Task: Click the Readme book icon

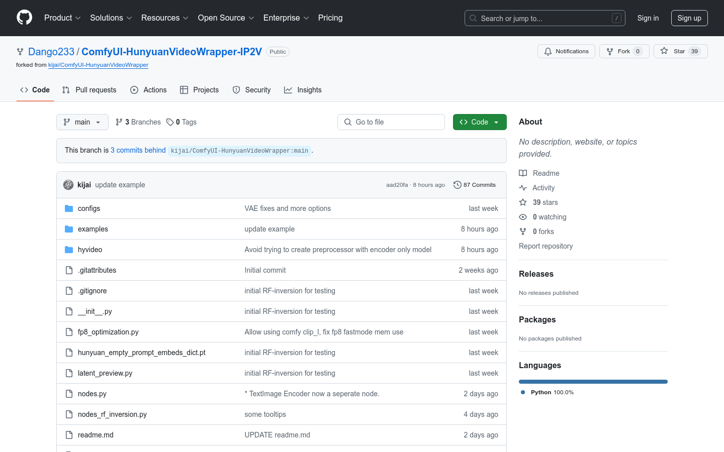Action: coord(523,173)
